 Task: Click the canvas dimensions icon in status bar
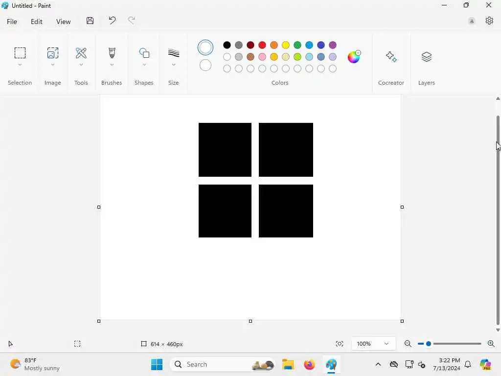(144, 344)
